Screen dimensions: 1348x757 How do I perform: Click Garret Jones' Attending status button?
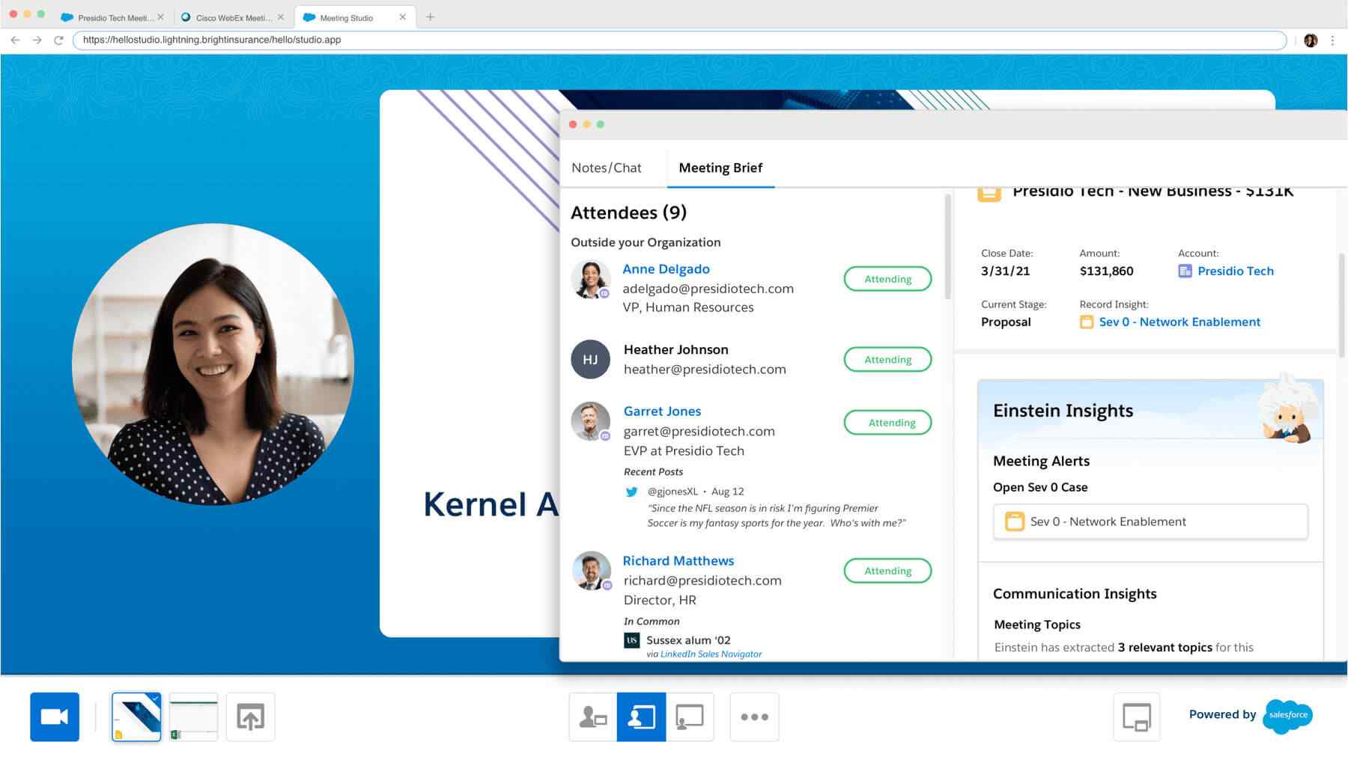coord(887,422)
